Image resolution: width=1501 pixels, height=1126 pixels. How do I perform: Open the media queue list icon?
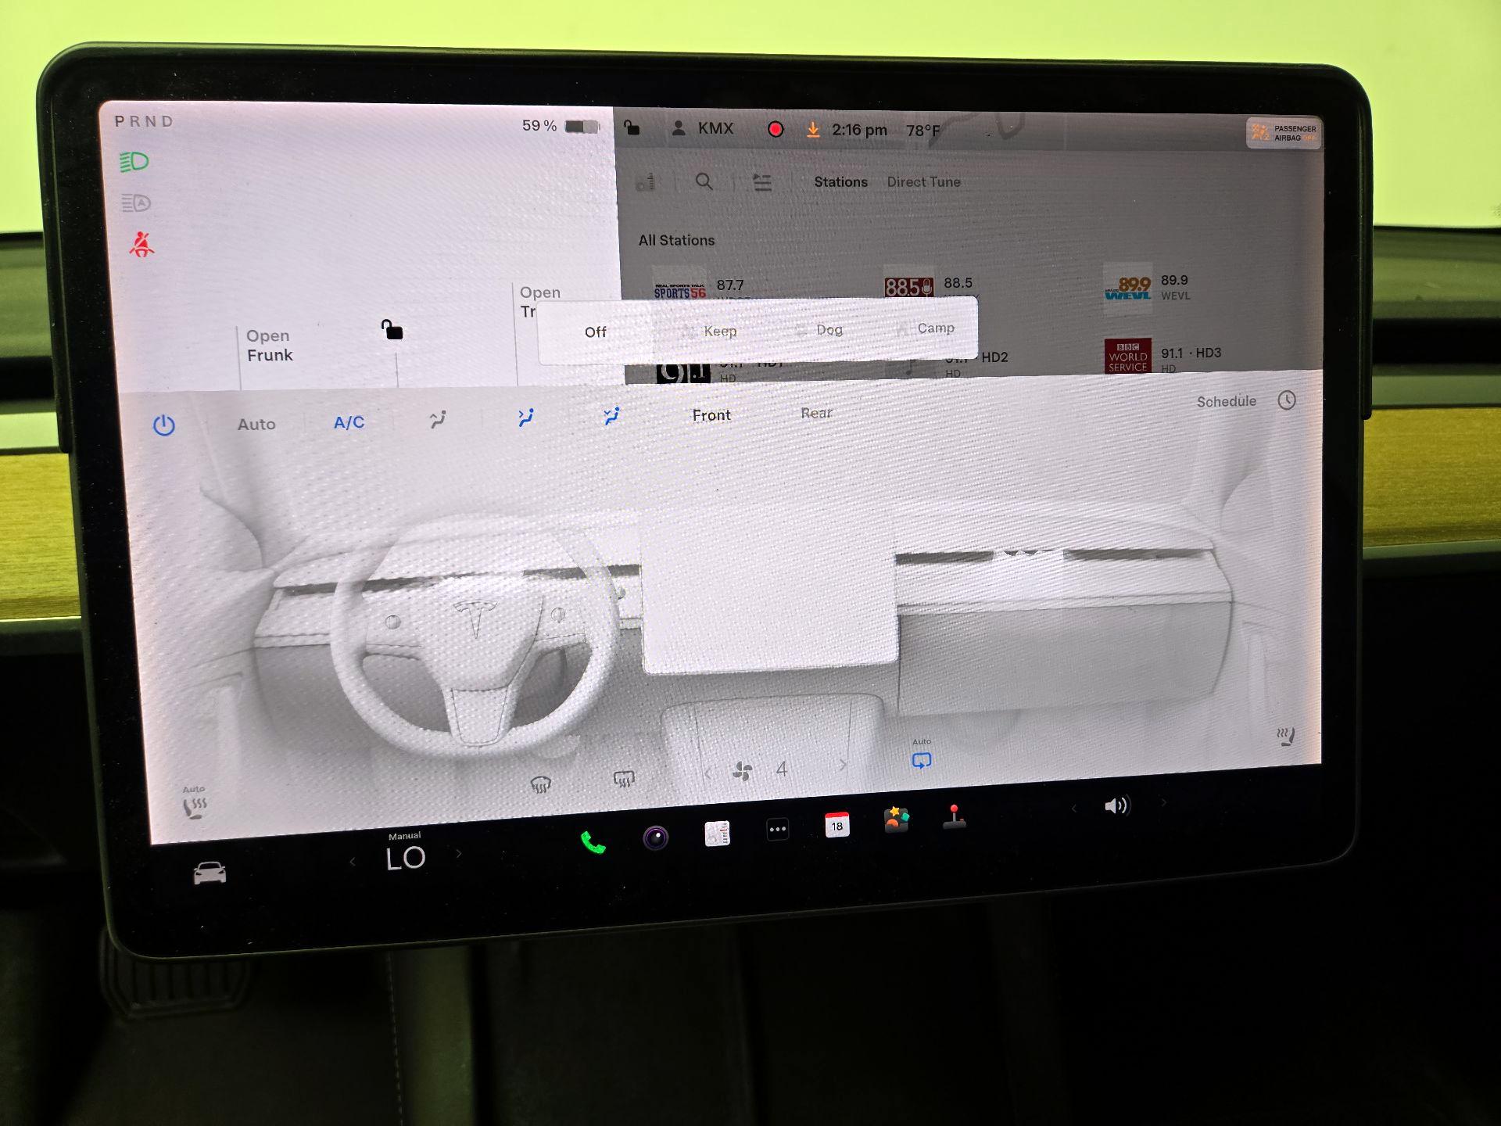click(761, 183)
